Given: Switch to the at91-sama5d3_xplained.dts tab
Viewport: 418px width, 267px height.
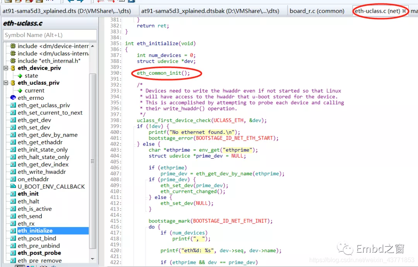Looking at the screenshot, I should (x=67, y=11).
